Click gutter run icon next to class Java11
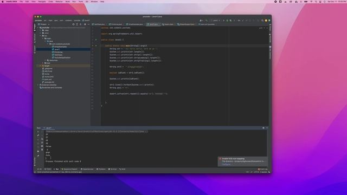Screen dimensions: 347x195 pyautogui.click(x=96, y=40)
